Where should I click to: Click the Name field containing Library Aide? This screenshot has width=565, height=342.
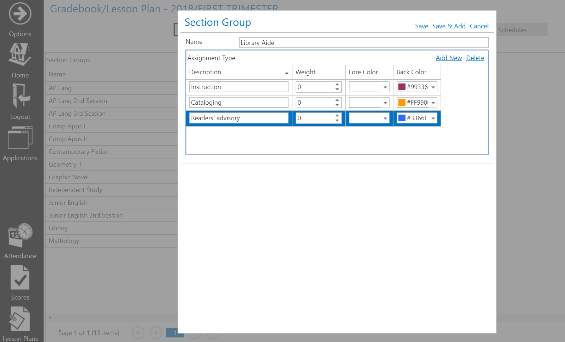363,43
